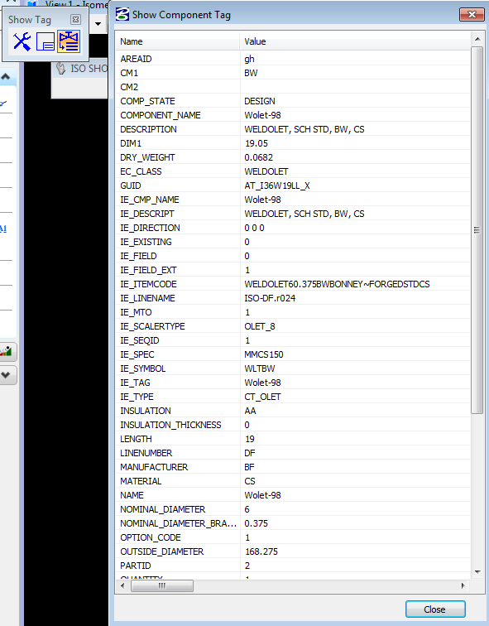This screenshot has width=489, height=626.
Task: Select the highlighted Show Component Tag icon
Action: 69,41
